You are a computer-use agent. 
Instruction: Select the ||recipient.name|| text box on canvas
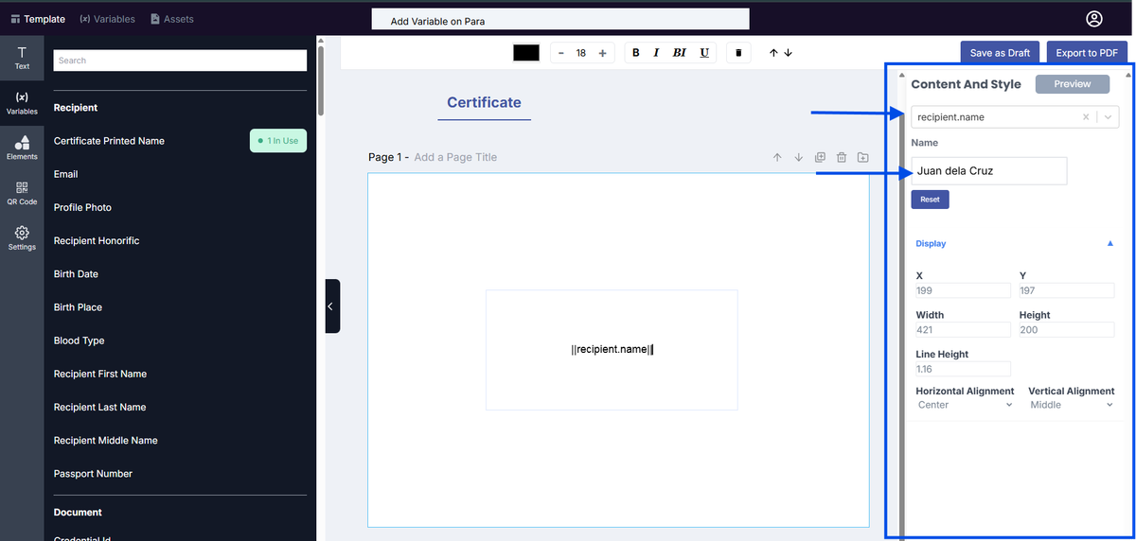point(612,350)
